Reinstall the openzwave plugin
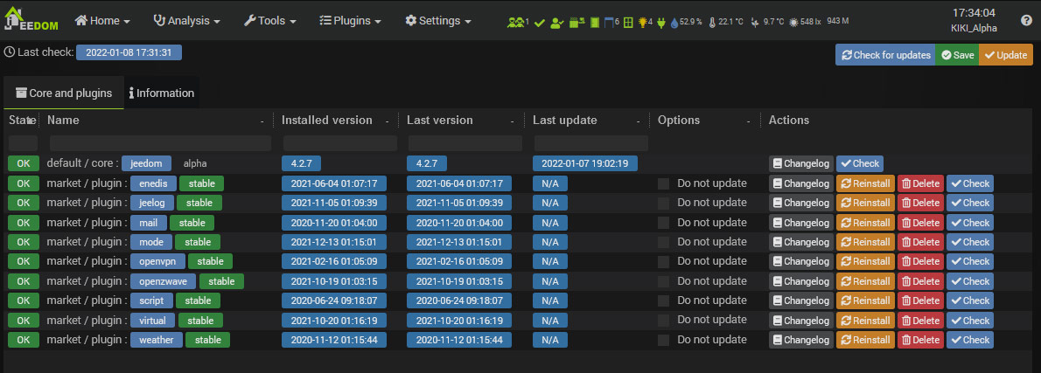This screenshot has height=373, width=1041. (865, 281)
